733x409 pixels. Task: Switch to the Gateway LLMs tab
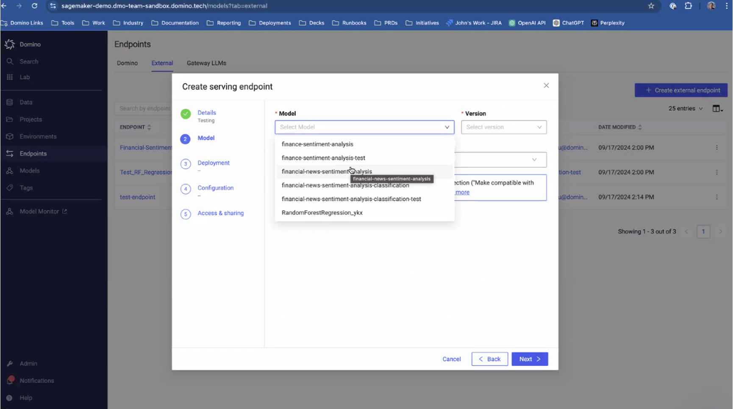tap(206, 63)
